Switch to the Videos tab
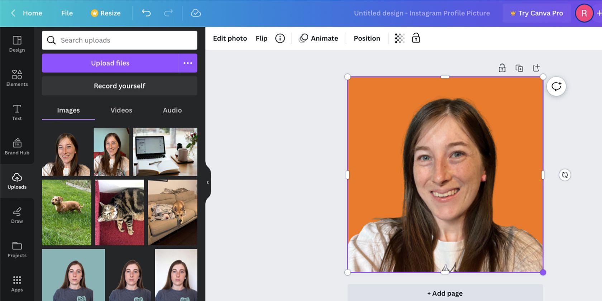 click(x=121, y=110)
